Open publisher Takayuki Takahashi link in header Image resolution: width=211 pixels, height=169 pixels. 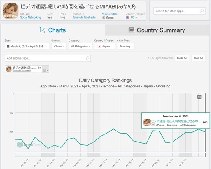(x=84, y=17)
